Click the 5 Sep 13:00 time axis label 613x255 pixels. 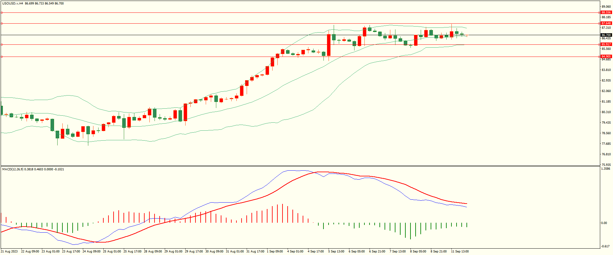[336, 251]
